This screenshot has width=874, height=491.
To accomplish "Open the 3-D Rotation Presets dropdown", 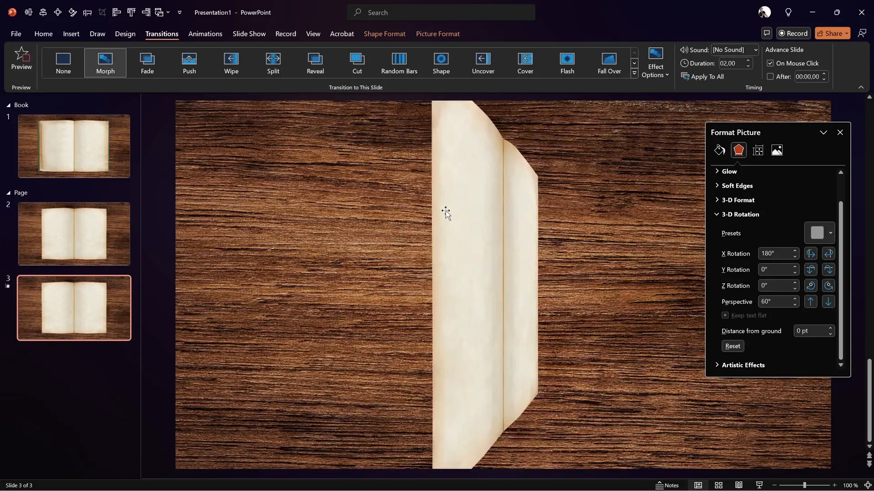I will 819,233.
